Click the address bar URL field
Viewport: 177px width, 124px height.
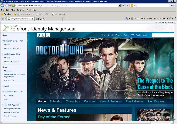65,5
